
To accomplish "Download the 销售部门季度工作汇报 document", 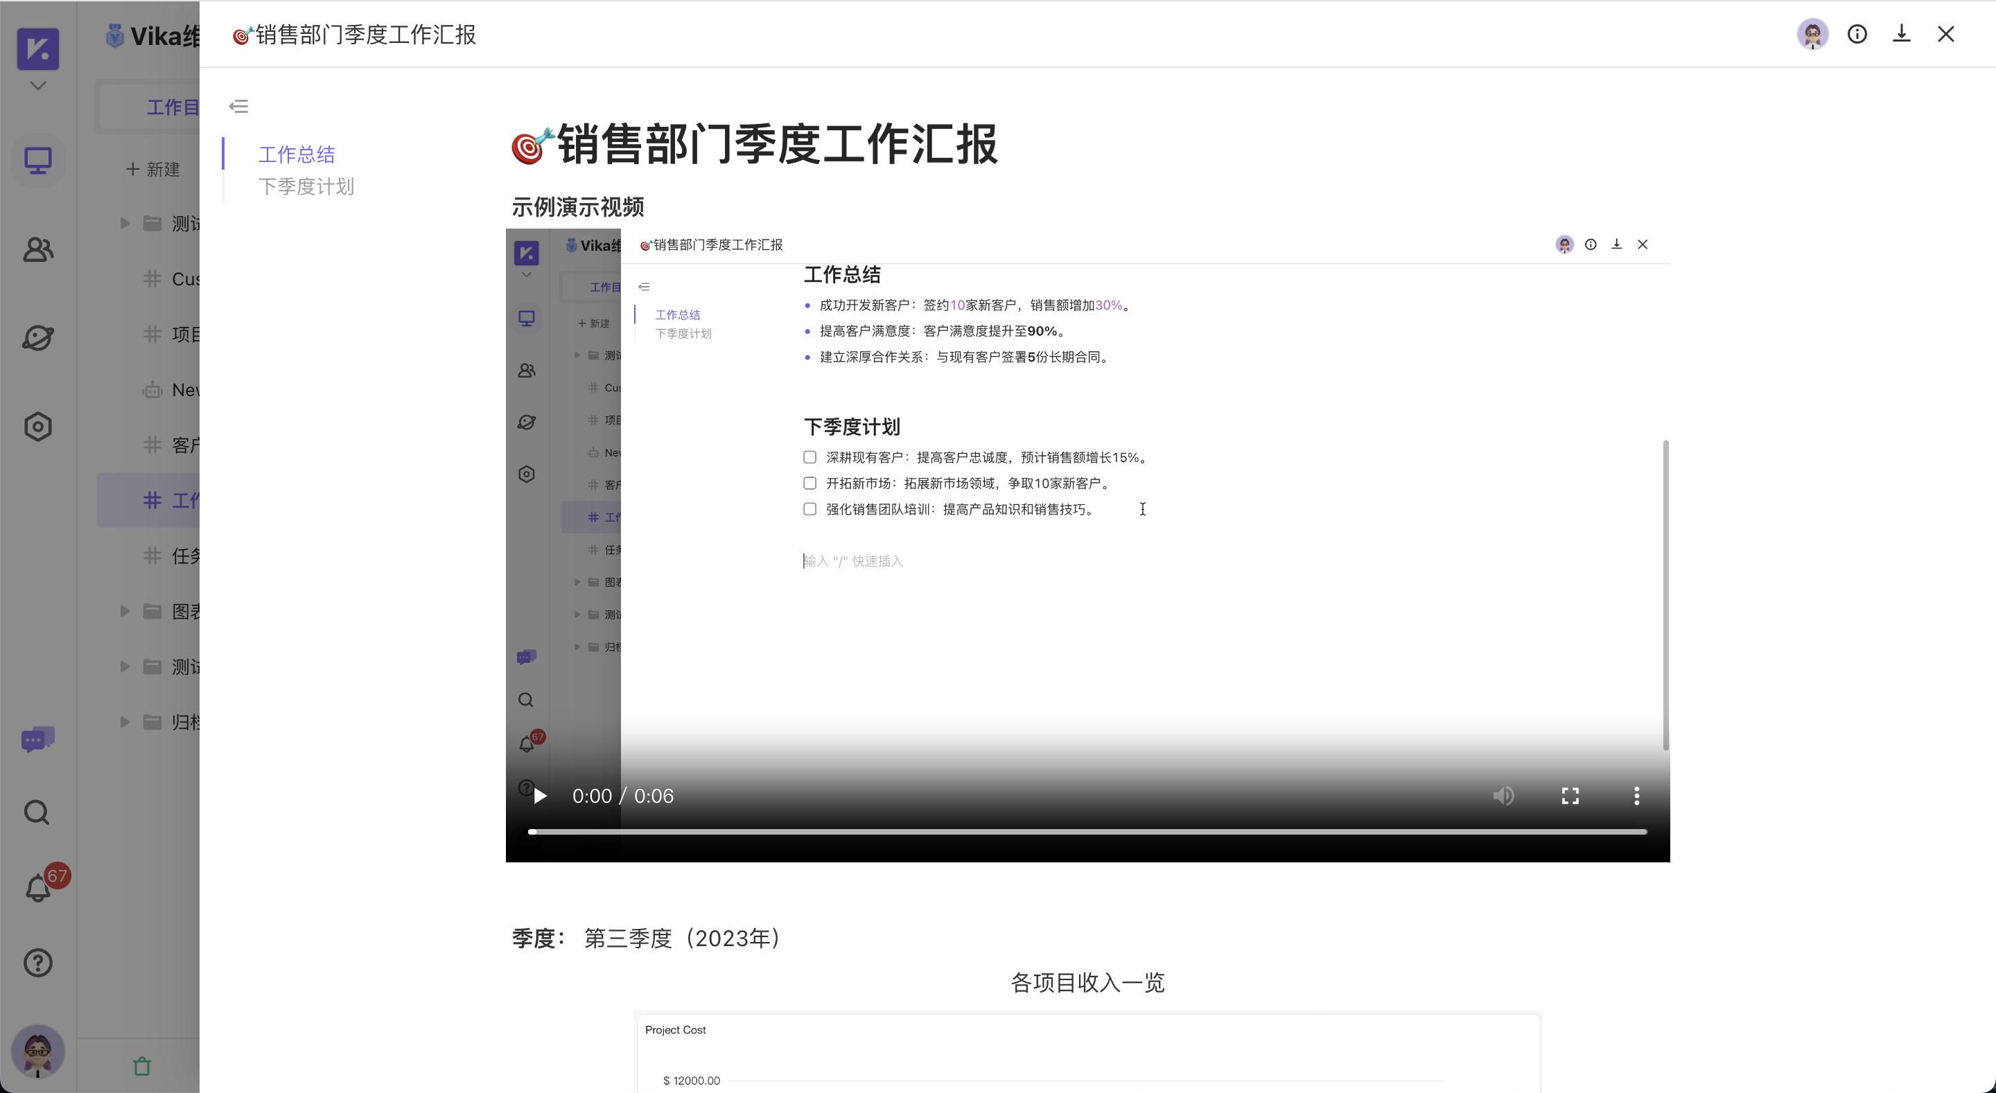I will [x=1902, y=34].
